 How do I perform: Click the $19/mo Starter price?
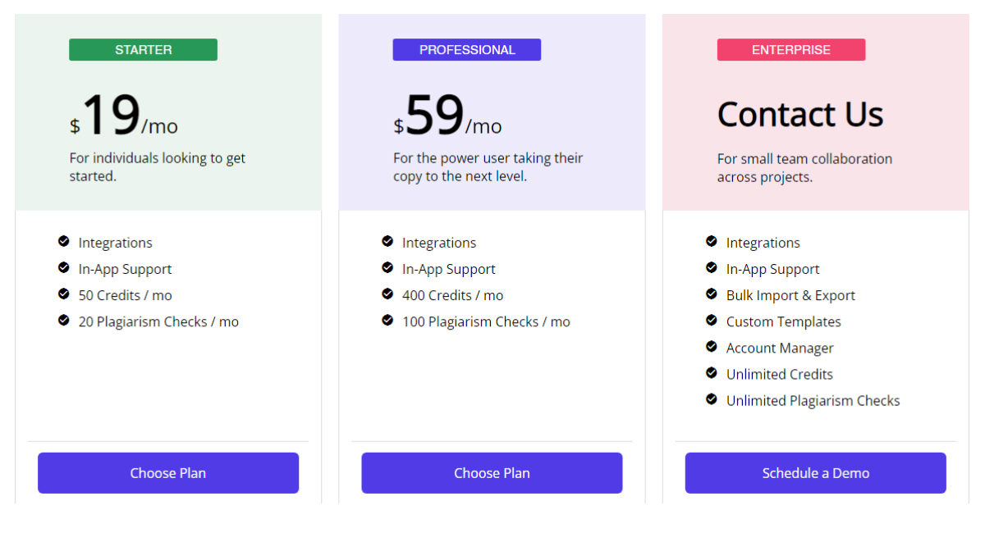pyautogui.click(x=124, y=117)
